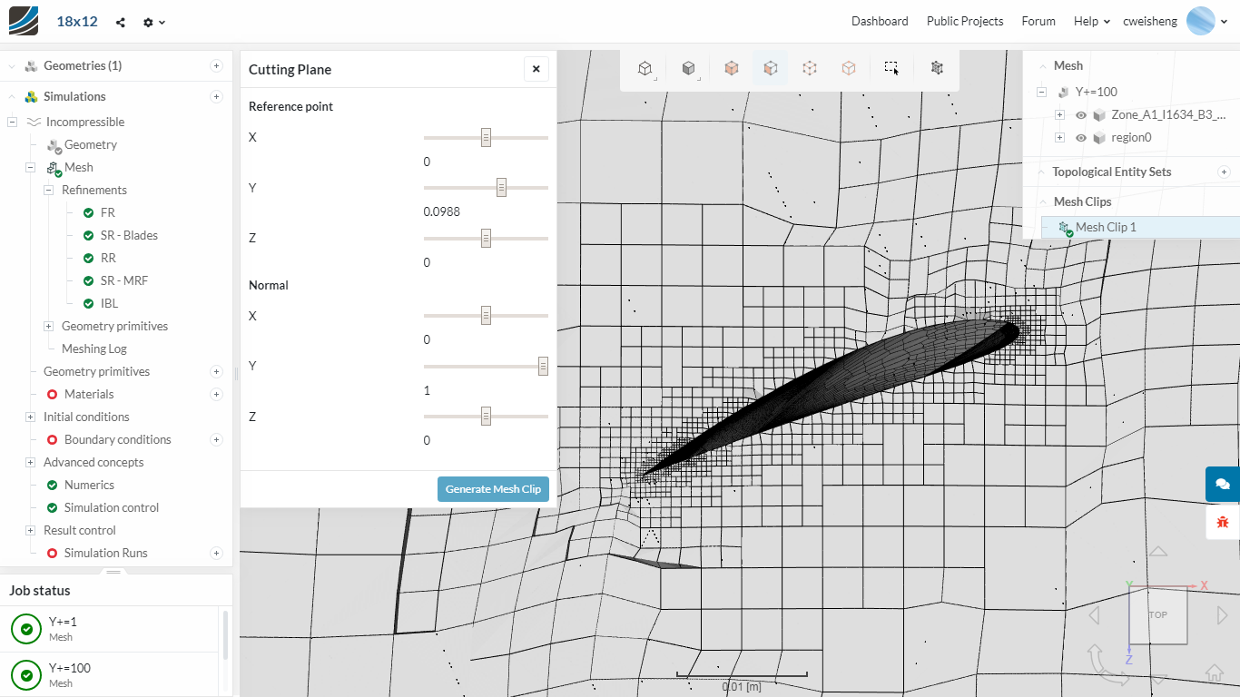The image size is (1240, 697).
Task: Click the Generate Mesh Clip button
Action: point(493,489)
